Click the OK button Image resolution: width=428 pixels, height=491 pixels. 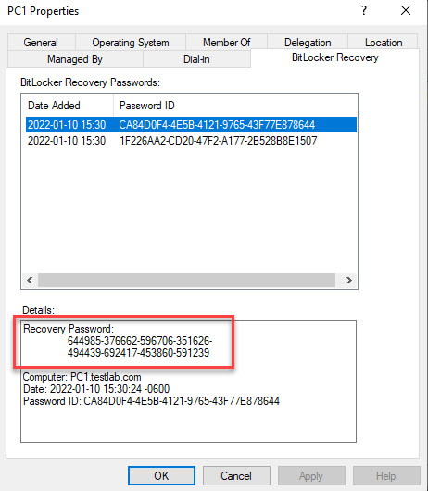click(161, 475)
